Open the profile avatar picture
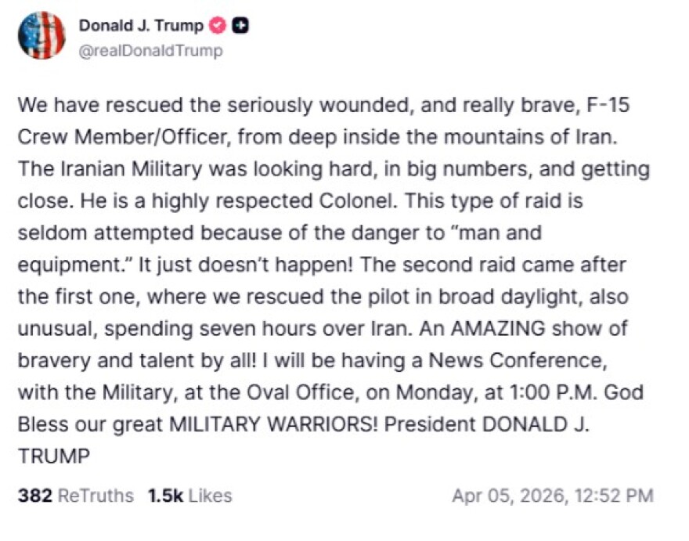This screenshot has width=689, height=541. point(41,36)
